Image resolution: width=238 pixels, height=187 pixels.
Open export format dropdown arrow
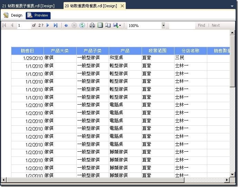120,26
